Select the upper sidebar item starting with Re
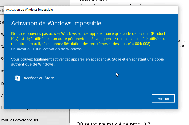The image size is (189, 125). (2, 71)
